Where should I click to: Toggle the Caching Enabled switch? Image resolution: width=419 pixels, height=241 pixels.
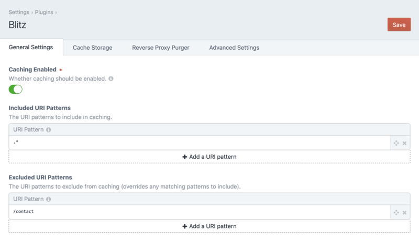pos(16,90)
